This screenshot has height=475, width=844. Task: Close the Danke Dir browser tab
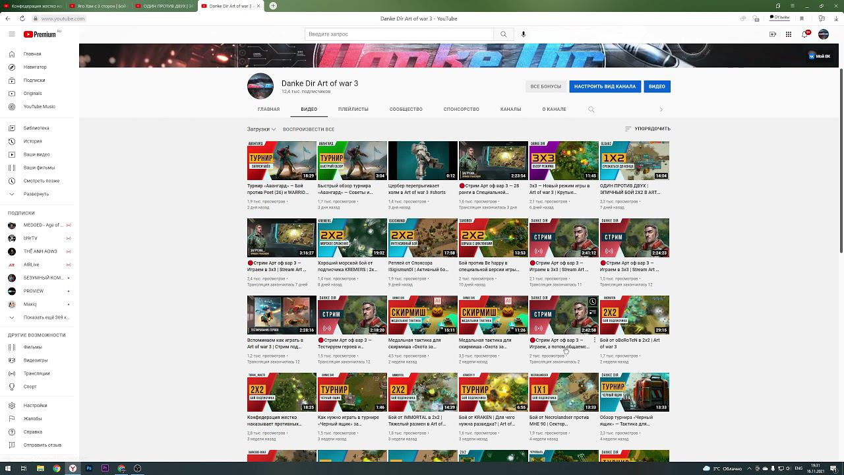click(258, 6)
